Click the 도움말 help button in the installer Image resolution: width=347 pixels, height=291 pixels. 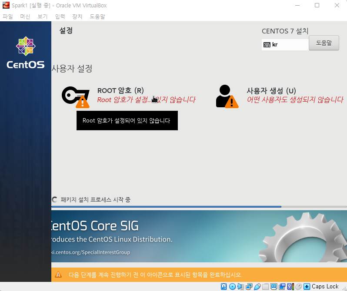(x=324, y=43)
